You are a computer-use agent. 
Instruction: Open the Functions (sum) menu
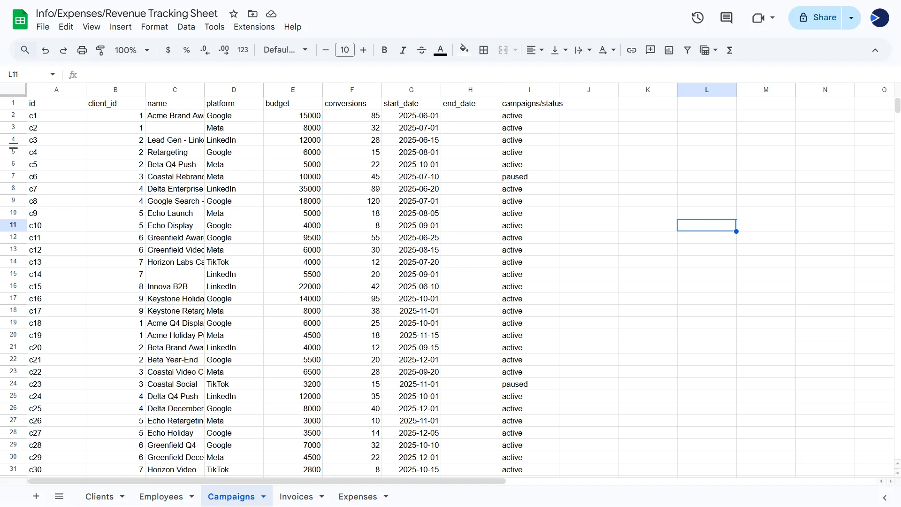coord(730,50)
